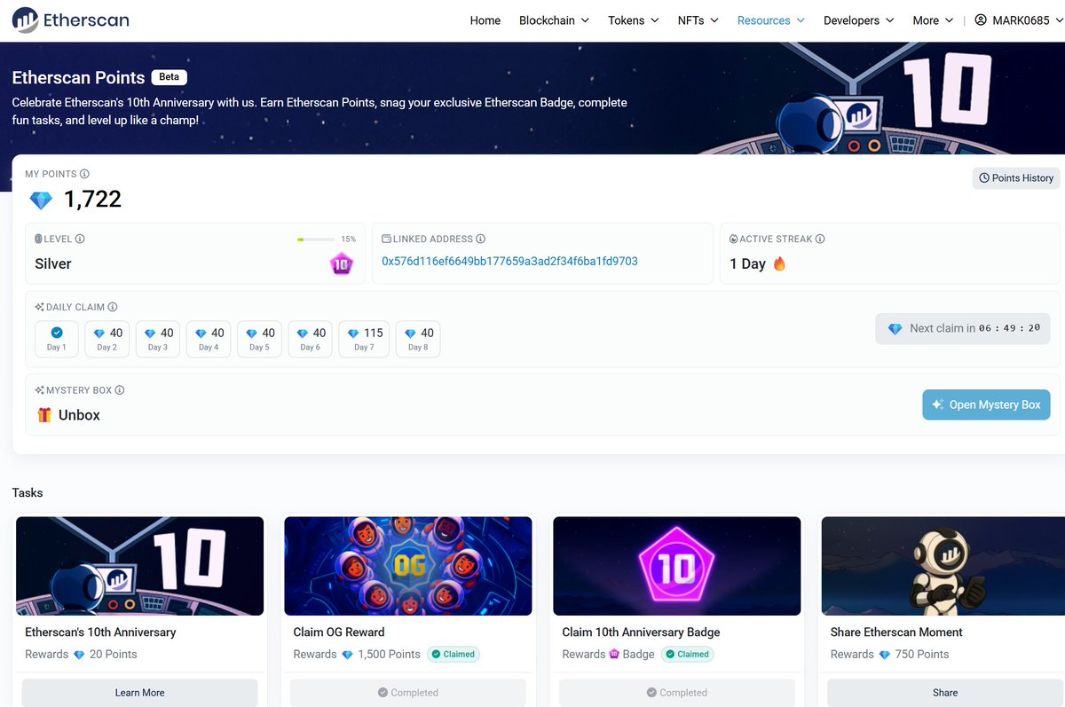Viewport: 1065px width, 707px height.
Task: Click the Day 4 diamond 40 reward
Action: [x=209, y=339]
